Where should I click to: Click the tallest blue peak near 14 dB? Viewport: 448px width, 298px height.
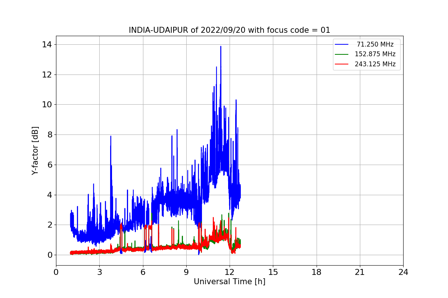221,47
